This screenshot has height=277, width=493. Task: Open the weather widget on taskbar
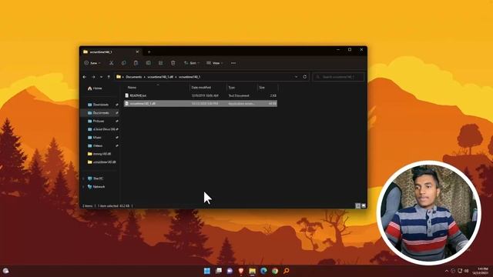point(5,271)
